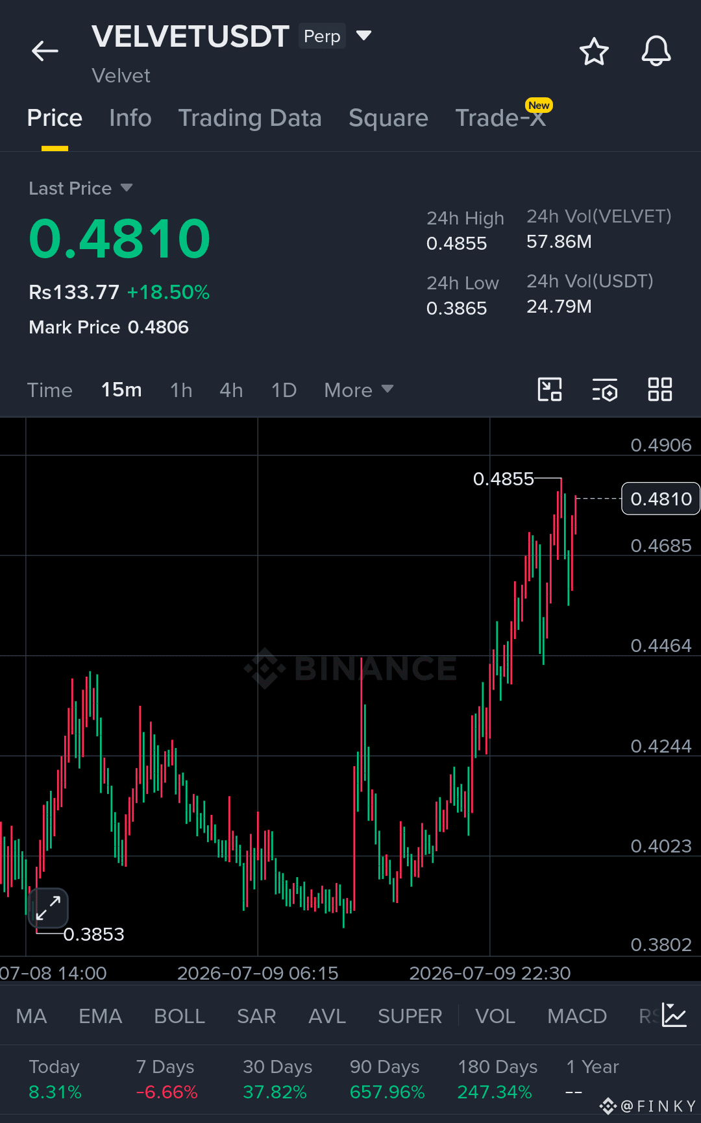Tap the 24h Vol(USDT) 24.79M value
701x1123 pixels.
click(559, 306)
